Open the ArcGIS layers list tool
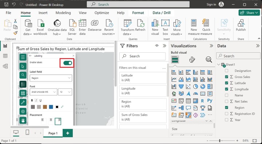 coord(23,84)
